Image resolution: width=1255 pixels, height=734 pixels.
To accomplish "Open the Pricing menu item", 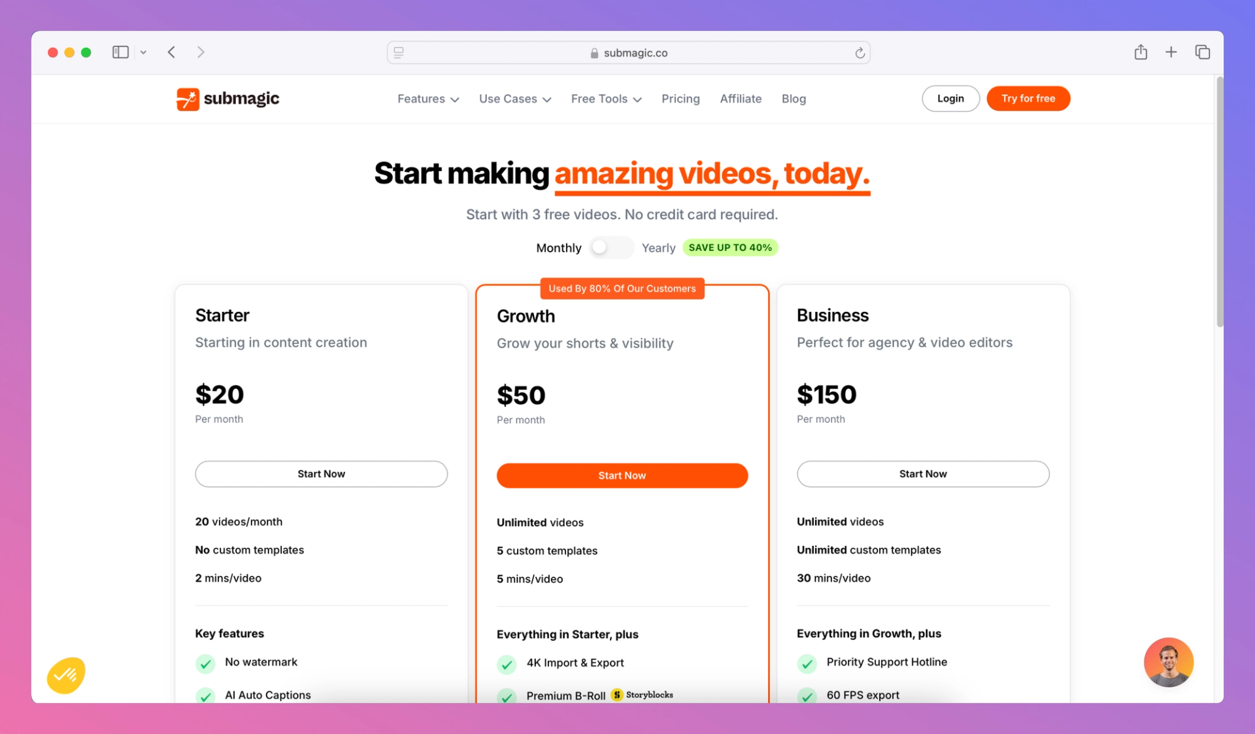I will pos(679,98).
